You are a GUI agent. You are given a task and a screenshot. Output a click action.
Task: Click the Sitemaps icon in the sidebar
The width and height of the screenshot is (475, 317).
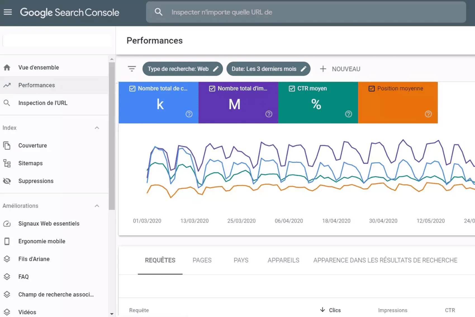click(7, 163)
